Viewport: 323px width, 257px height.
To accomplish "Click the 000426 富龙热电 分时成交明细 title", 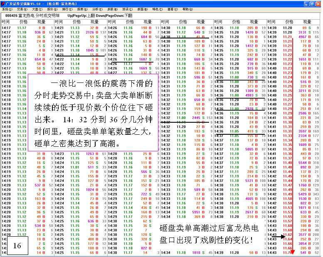I will [32, 16].
